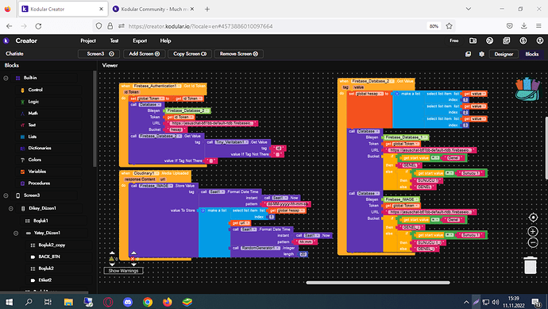Open the Variables blocks category
Viewport: 548px width, 309px height.
click(37, 172)
